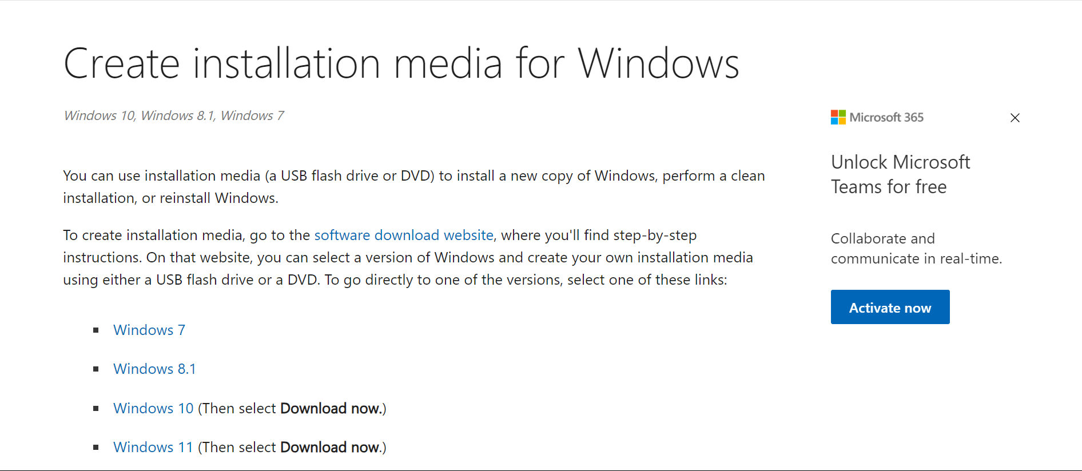Open the Windows 8.1 link
This screenshot has height=471, width=1082.
tap(154, 369)
